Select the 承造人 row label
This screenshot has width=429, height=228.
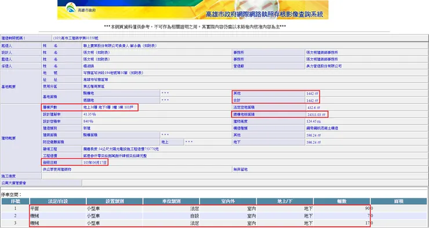pos(6,66)
